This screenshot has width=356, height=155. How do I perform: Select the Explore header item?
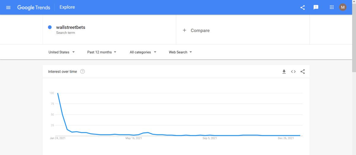click(x=67, y=7)
